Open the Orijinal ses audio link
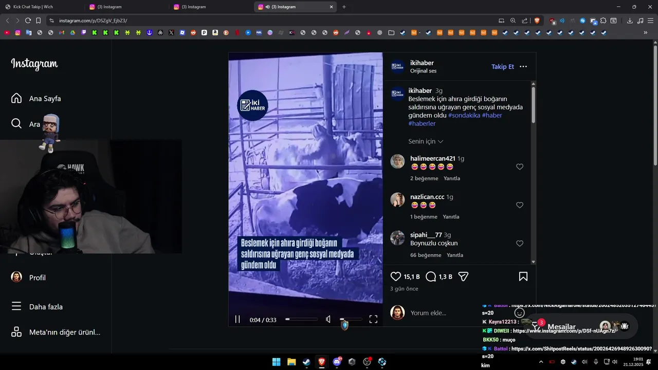The height and width of the screenshot is (370, 658). [x=423, y=71]
